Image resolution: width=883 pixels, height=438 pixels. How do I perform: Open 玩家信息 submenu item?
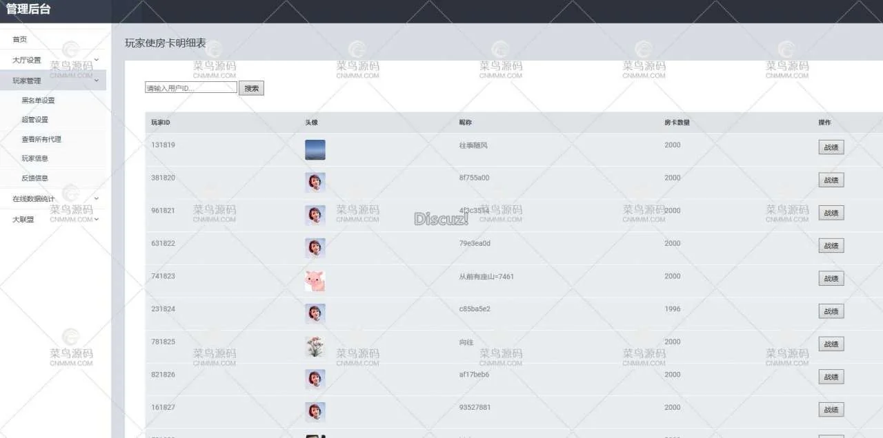click(34, 158)
